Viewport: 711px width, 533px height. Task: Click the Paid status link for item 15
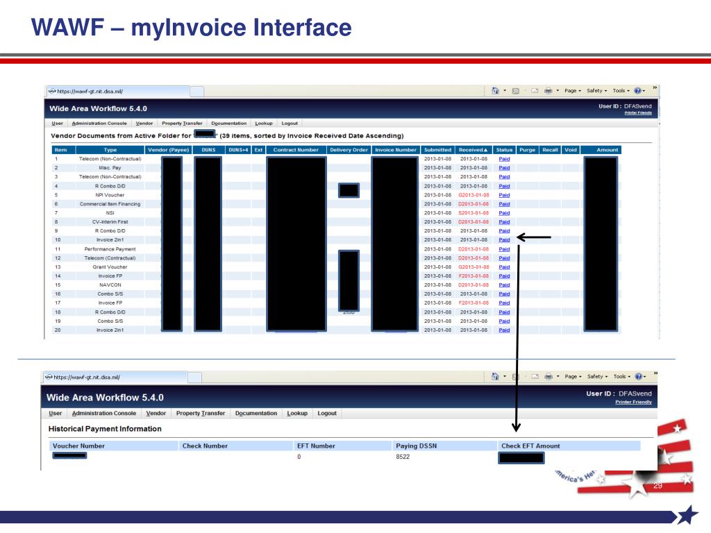point(504,285)
